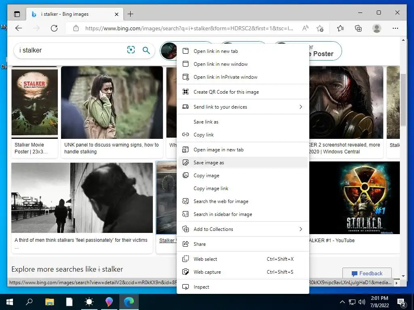The image size is (414, 310).
Task: Open a new tab with the plus button
Action: click(x=131, y=14)
